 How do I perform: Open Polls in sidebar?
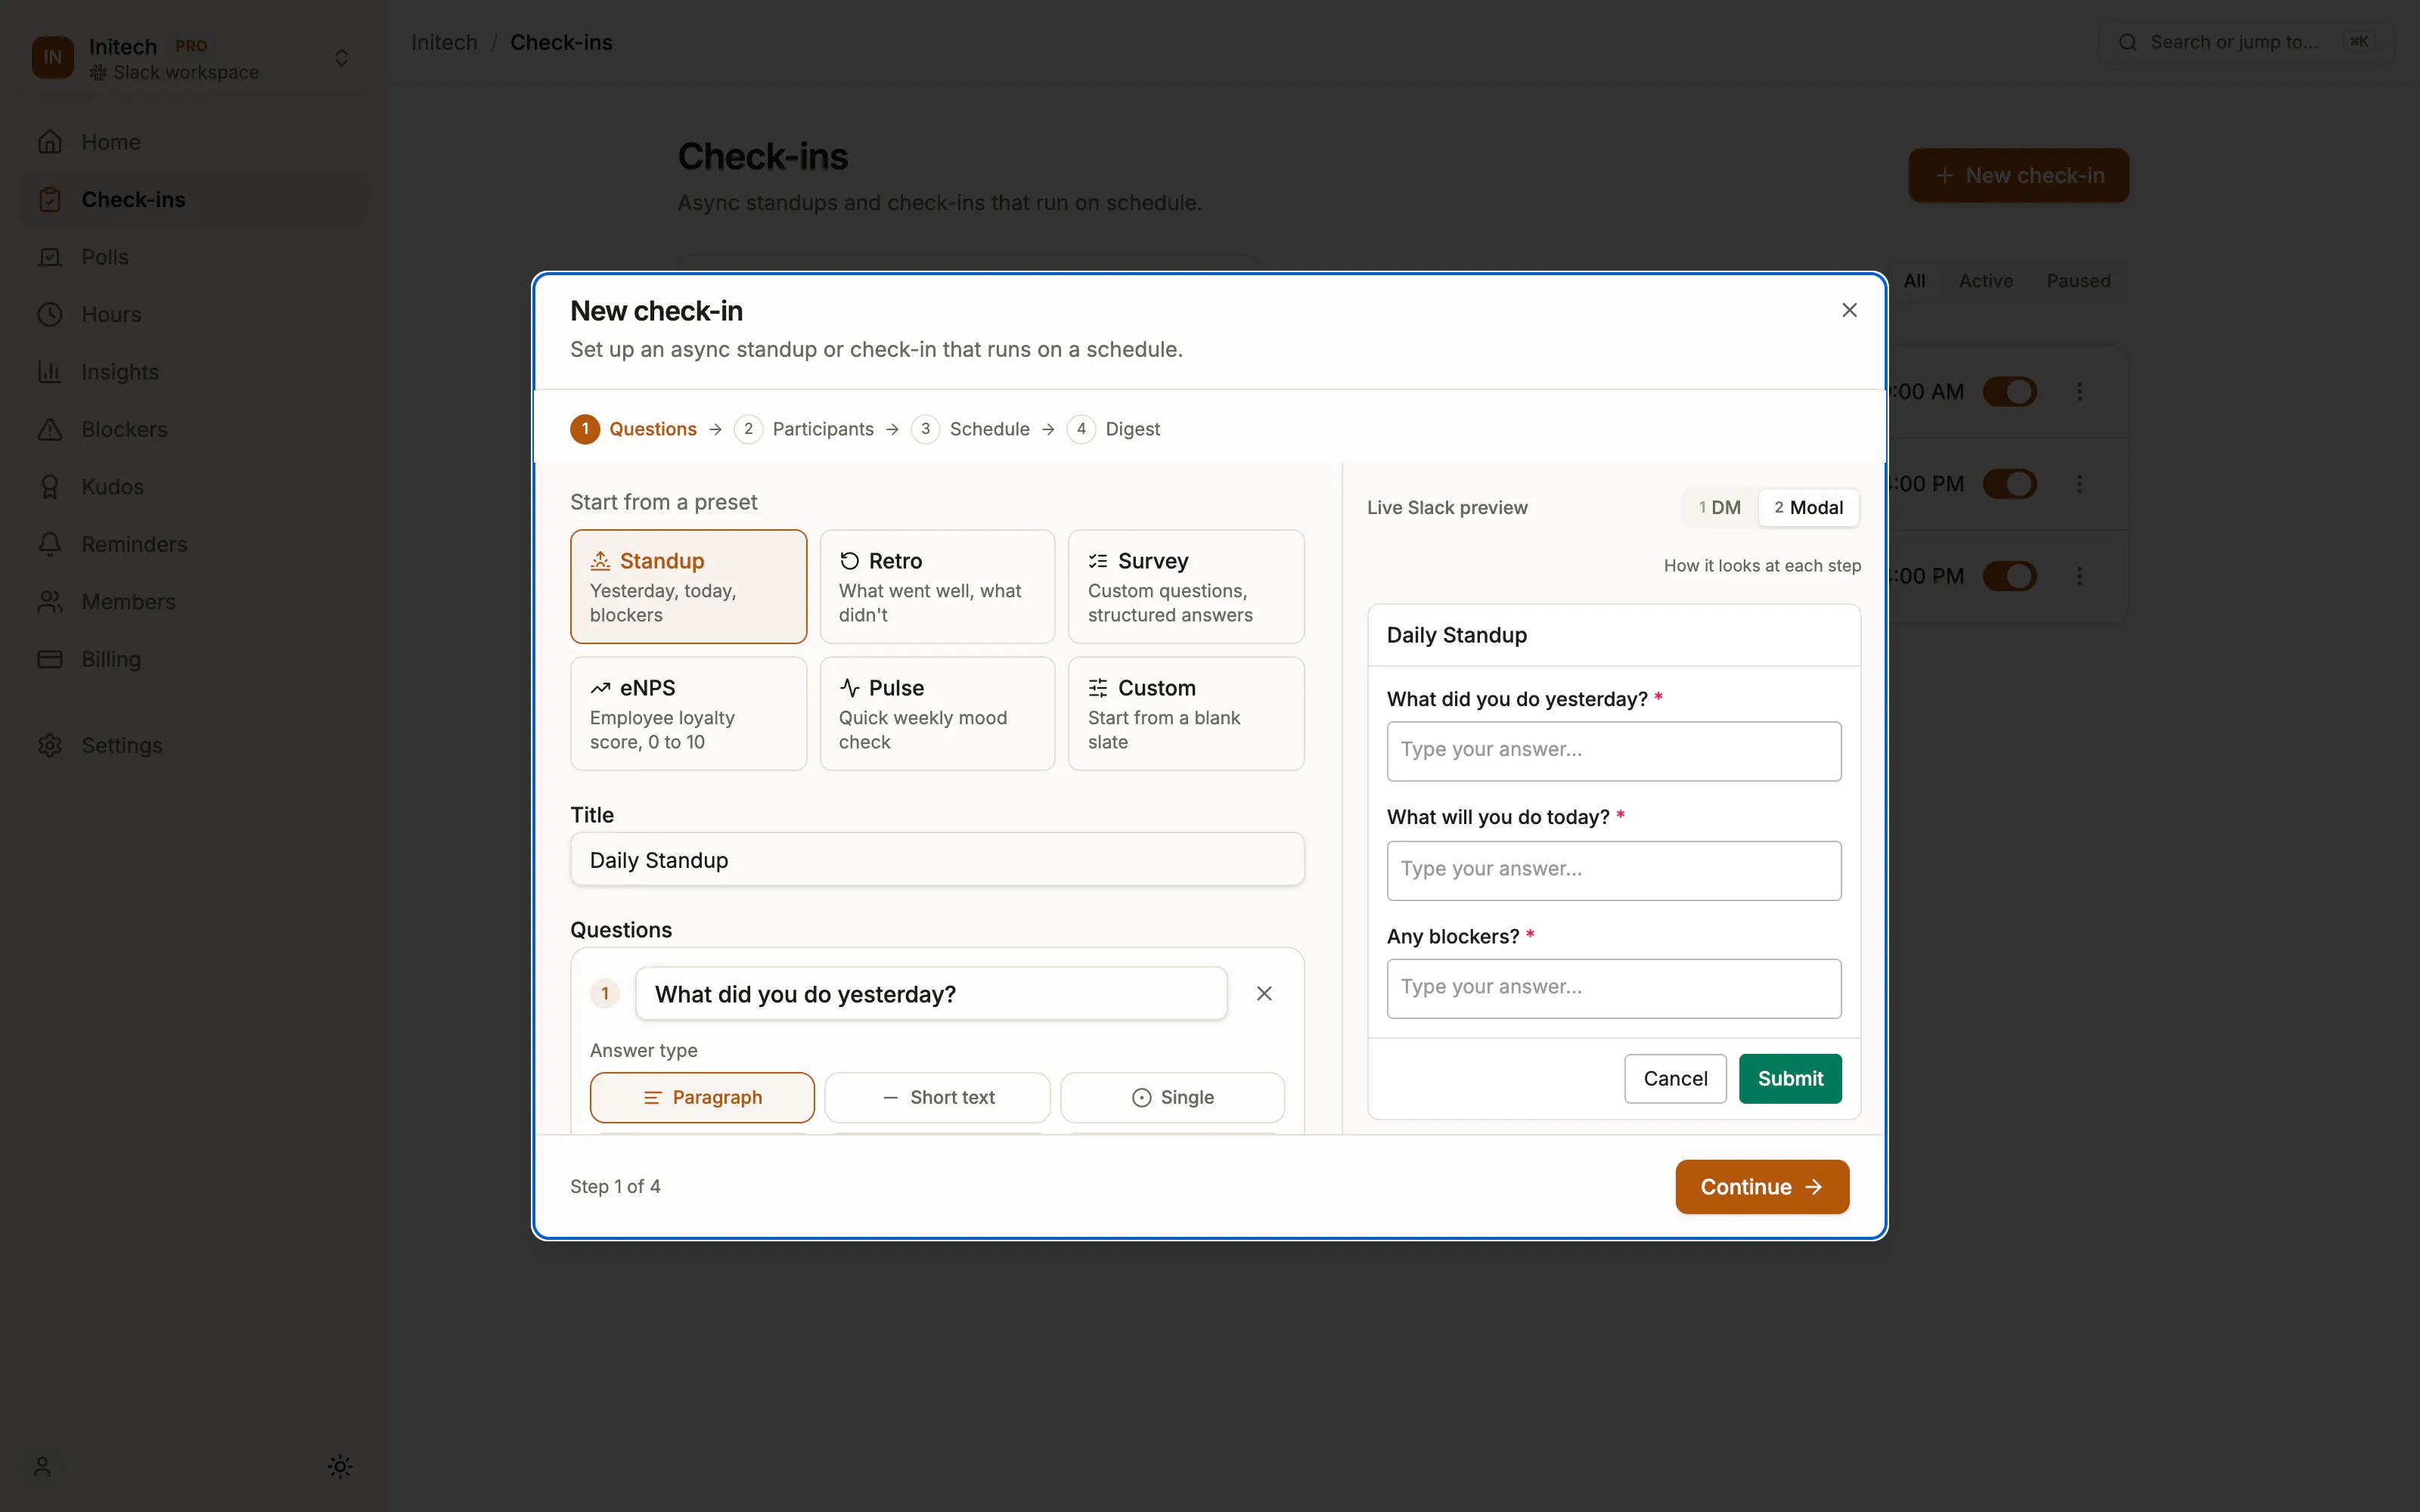[194, 257]
